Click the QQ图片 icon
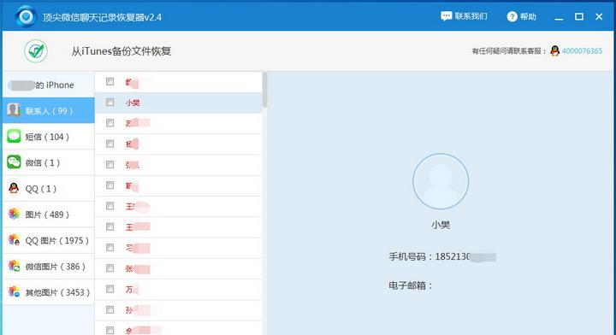The width and height of the screenshot is (616, 335). click(15, 240)
